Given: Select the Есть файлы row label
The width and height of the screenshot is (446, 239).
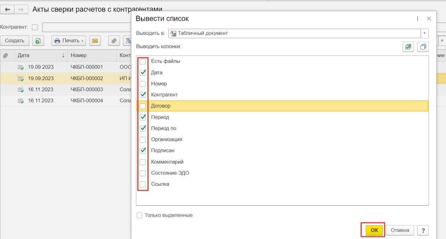Looking at the screenshot, I should coord(166,61).
